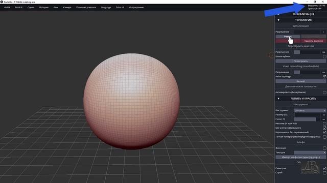The height and width of the screenshot is (183, 327).
Task: Toggle Без учета содержимого checkbox
Action: 324,128
